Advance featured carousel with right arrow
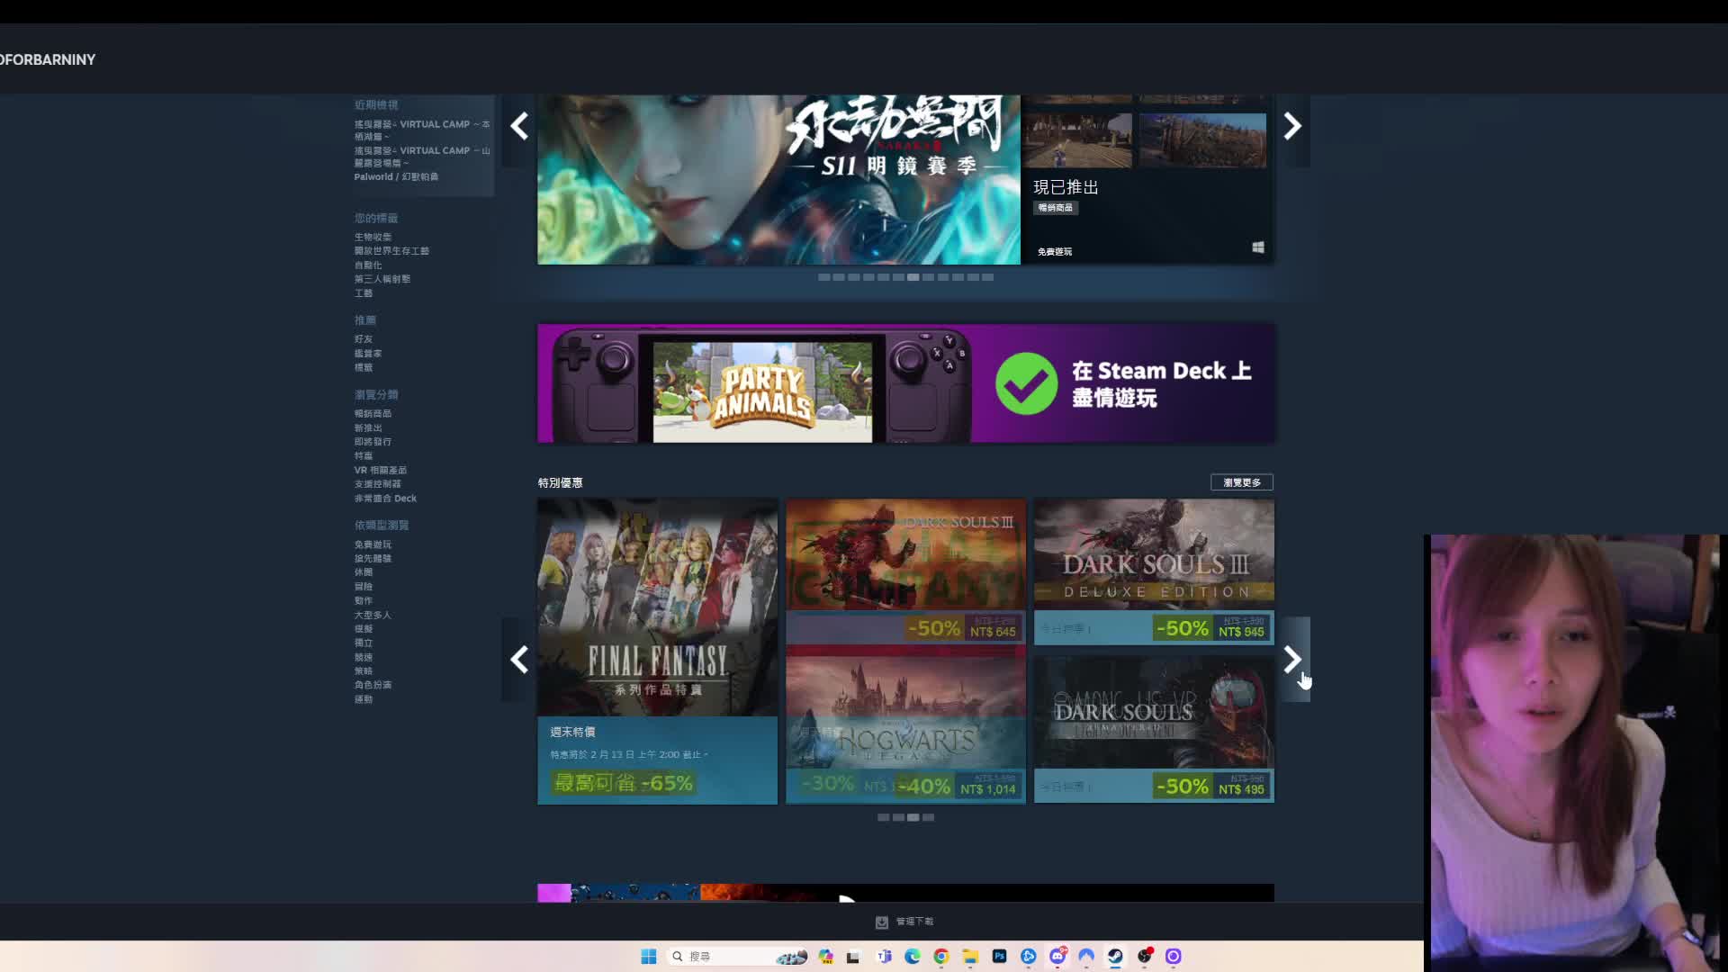 point(1292,126)
